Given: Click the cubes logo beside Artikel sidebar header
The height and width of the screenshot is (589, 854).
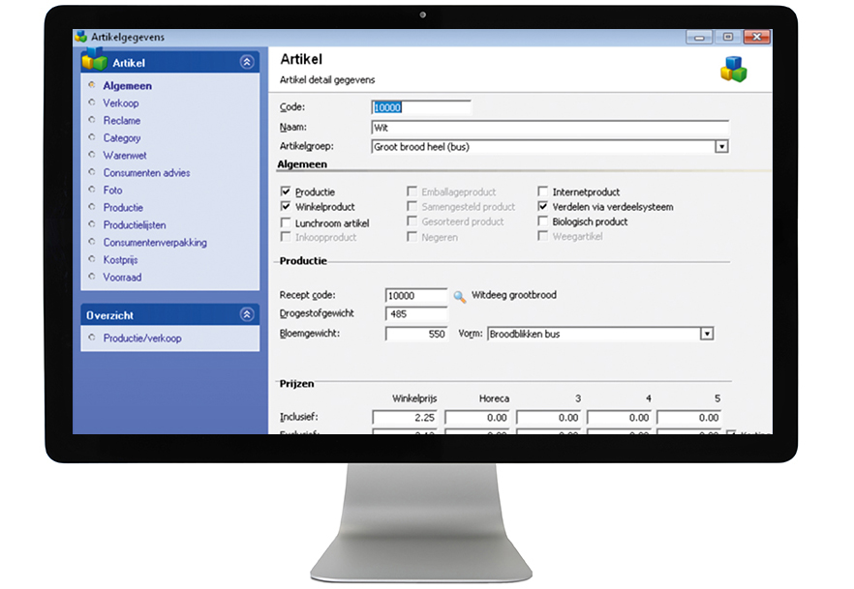Looking at the screenshot, I should point(94,59).
